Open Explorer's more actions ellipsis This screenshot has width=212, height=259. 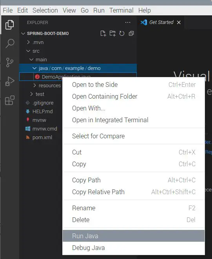128,22
